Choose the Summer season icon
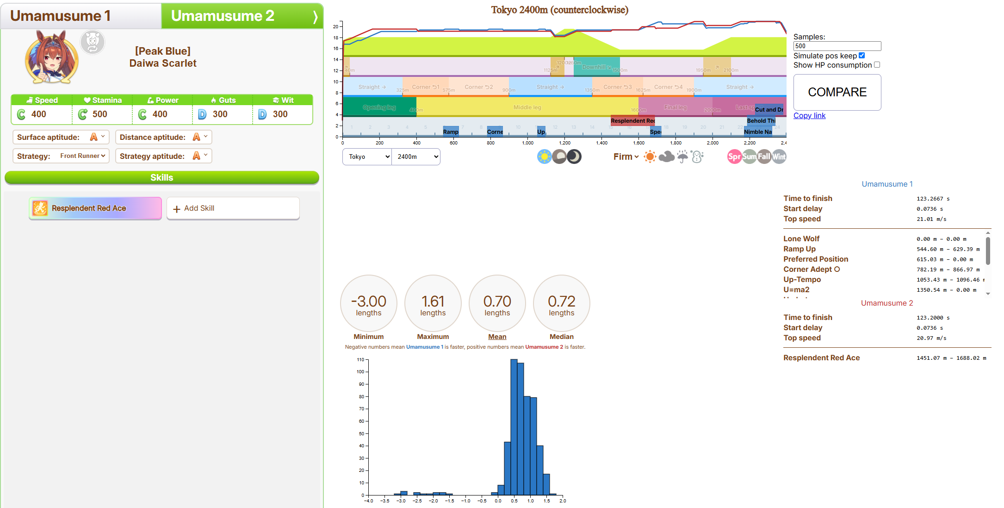 tap(749, 157)
